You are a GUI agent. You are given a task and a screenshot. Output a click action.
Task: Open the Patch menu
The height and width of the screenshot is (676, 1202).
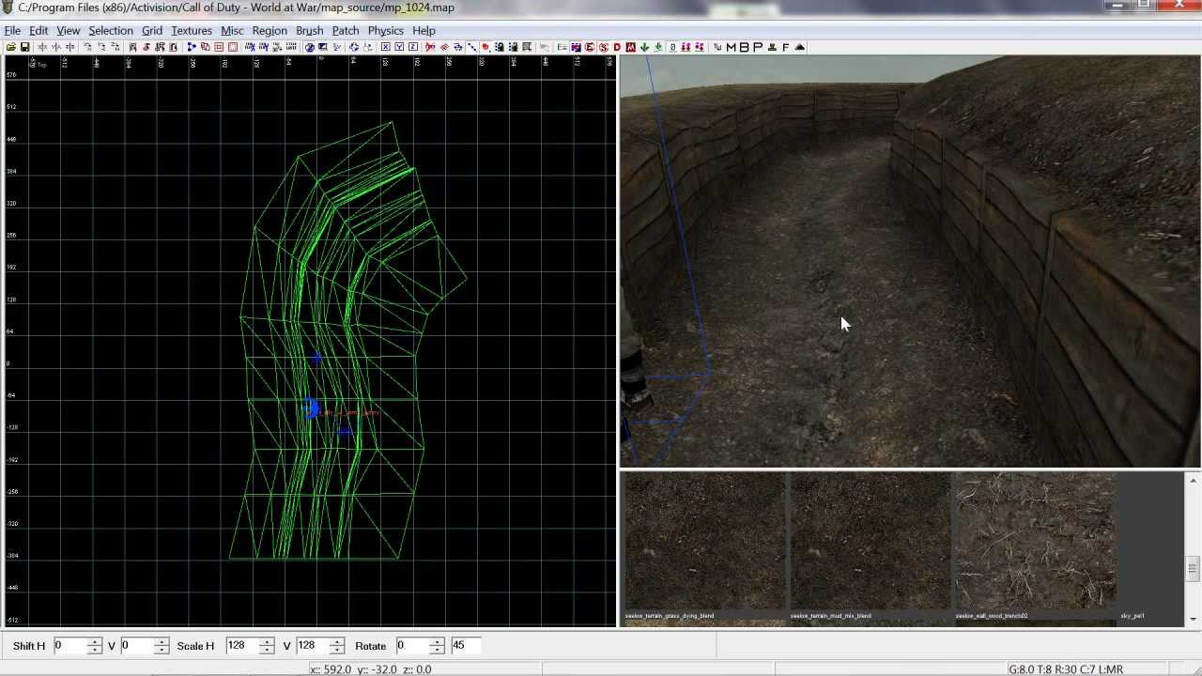pyautogui.click(x=346, y=30)
